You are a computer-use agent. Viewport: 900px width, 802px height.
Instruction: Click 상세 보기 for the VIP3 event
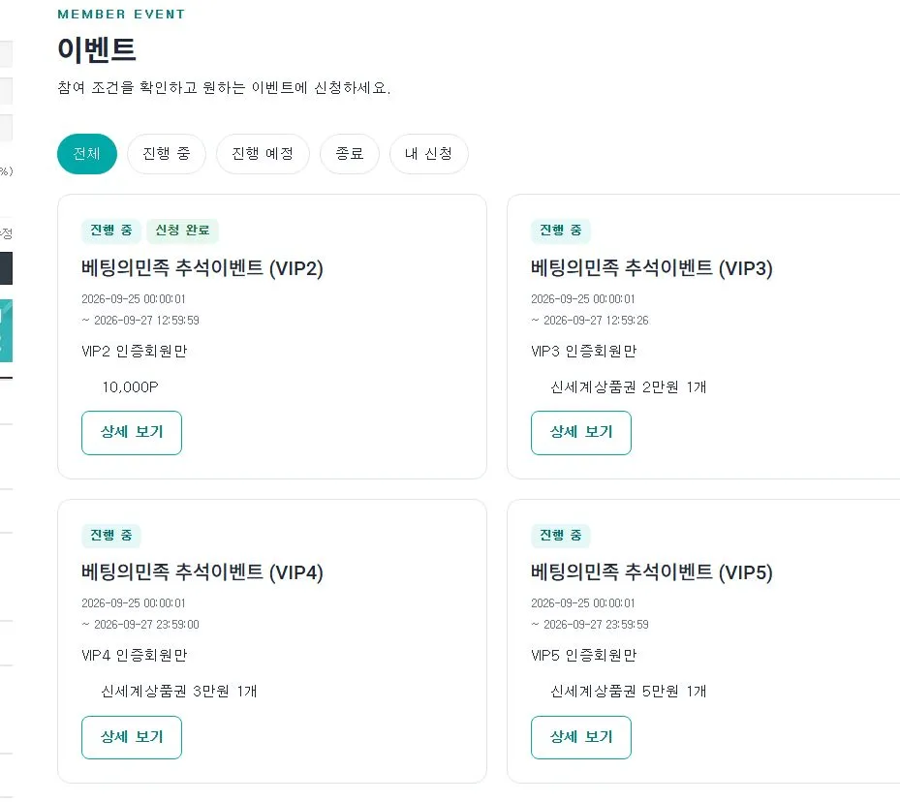581,433
